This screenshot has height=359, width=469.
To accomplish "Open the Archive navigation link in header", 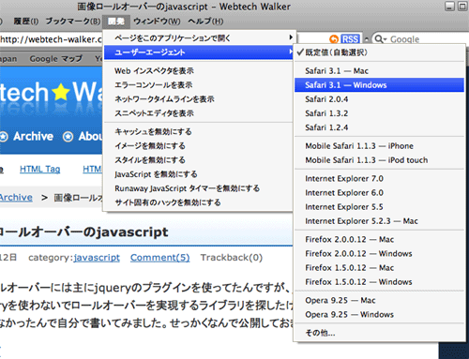I will 33,136.
